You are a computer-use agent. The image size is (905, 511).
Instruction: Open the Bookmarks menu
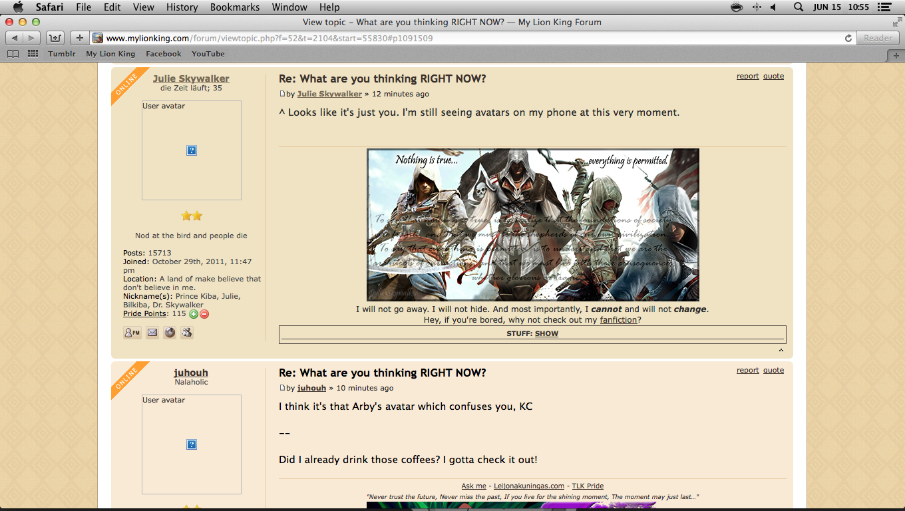(235, 7)
